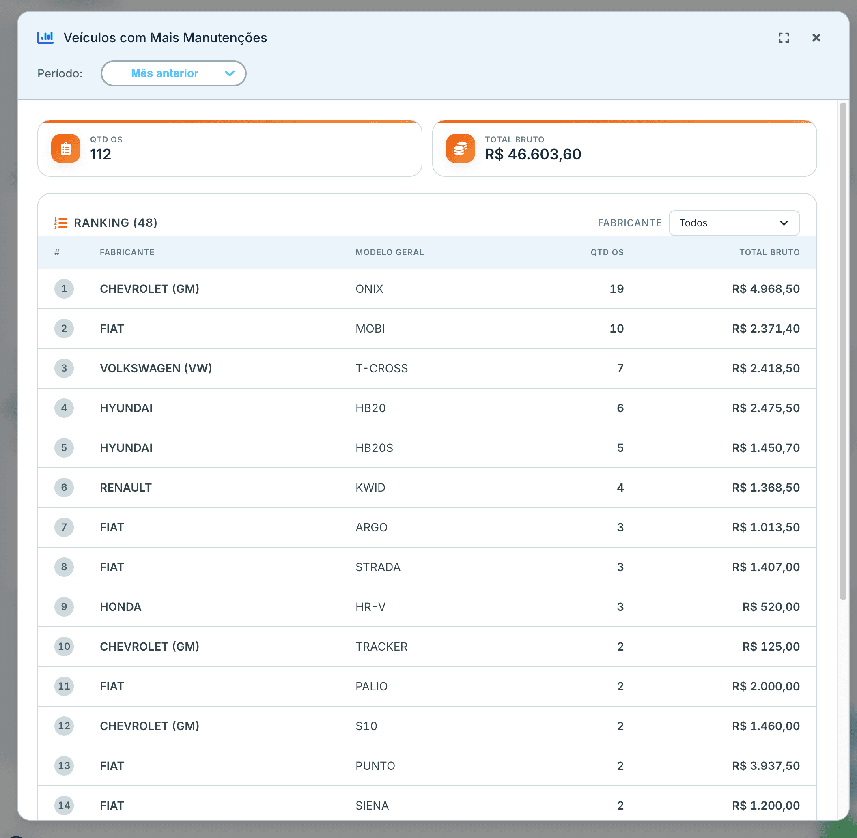Click chevron arrow in Período selector
857x838 pixels.
click(229, 73)
